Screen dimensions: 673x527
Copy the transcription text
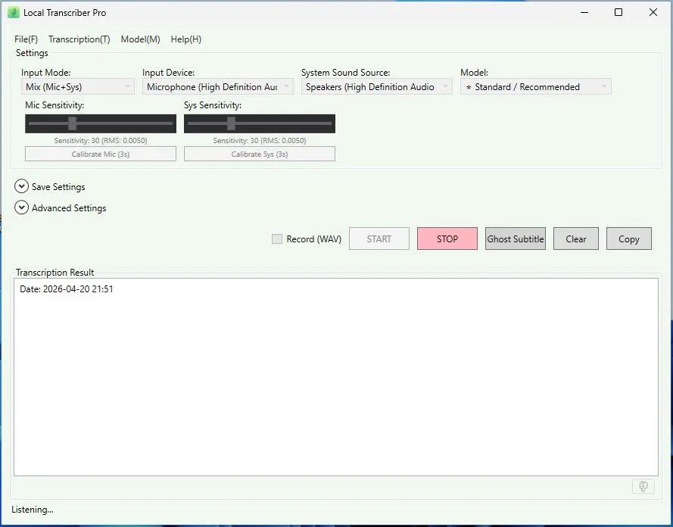point(628,239)
